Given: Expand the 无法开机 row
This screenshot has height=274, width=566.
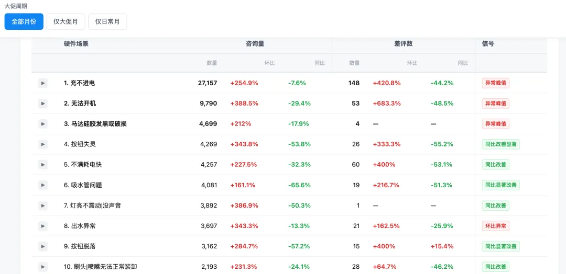Looking at the screenshot, I should pyautogui.click(x=43, y=104).
